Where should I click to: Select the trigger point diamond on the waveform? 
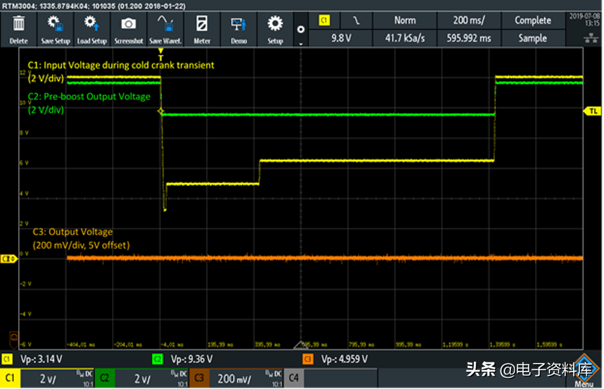click(161, 111)
